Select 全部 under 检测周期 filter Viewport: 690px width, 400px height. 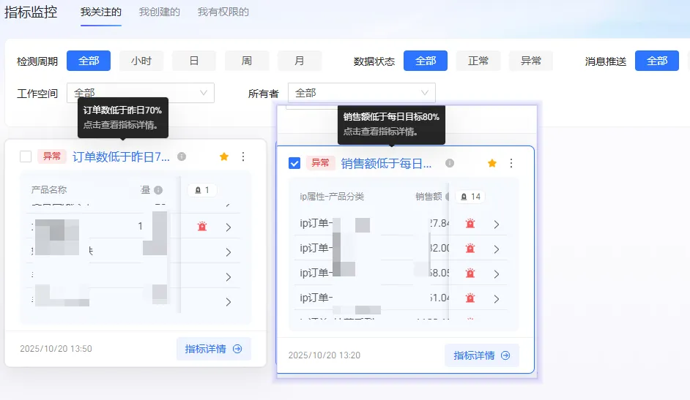(89, 61)
